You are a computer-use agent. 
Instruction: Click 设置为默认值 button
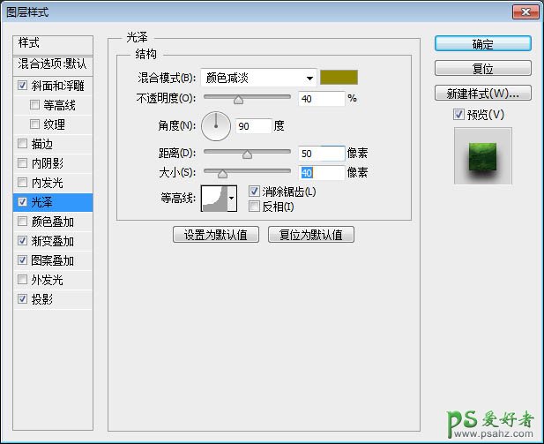click(x=216, y=235)
